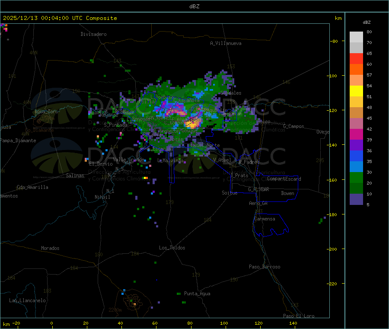
Task: Click the Punta_Agua map label
Action: (197, 294)
